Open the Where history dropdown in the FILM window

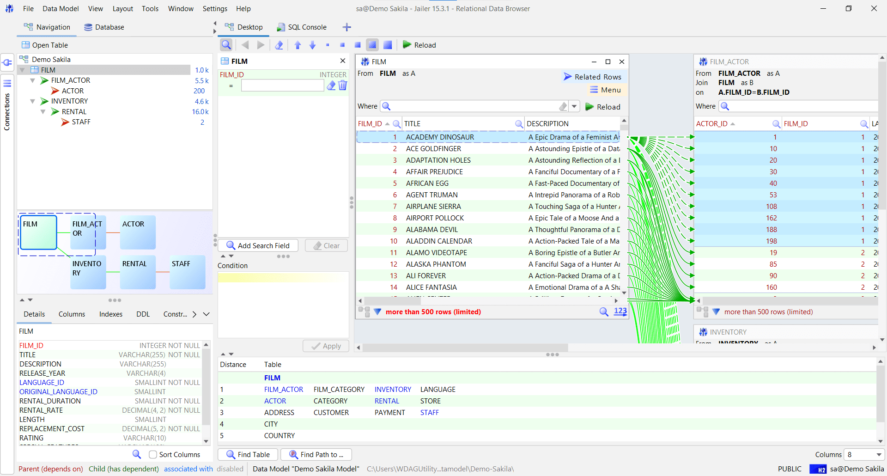pyautogui.click(x=574, y=106)
